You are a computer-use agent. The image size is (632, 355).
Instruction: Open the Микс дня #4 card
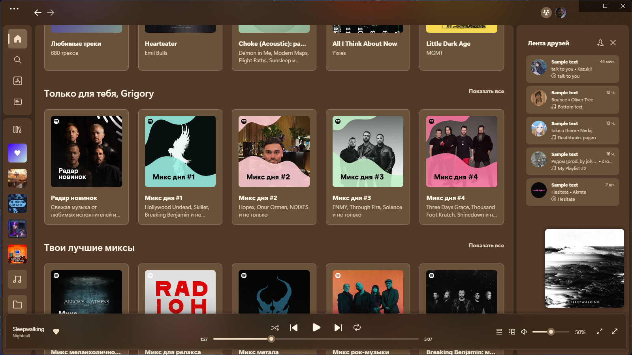[462, 167]
